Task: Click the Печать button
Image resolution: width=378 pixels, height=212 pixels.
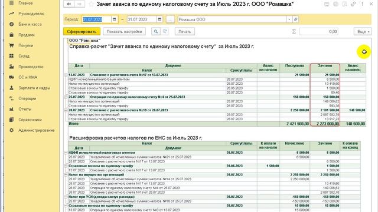Action: (185, 31)
